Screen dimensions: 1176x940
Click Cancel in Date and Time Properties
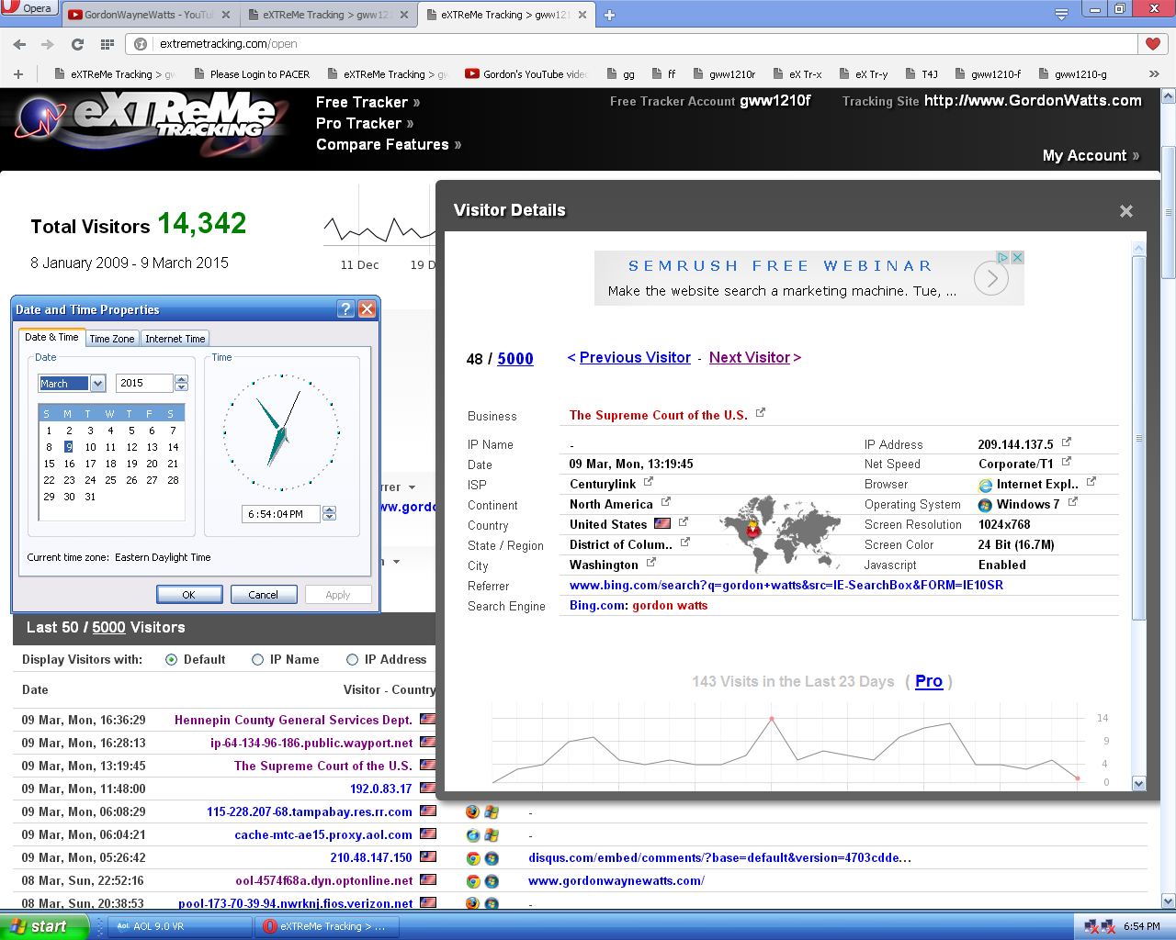264,594
